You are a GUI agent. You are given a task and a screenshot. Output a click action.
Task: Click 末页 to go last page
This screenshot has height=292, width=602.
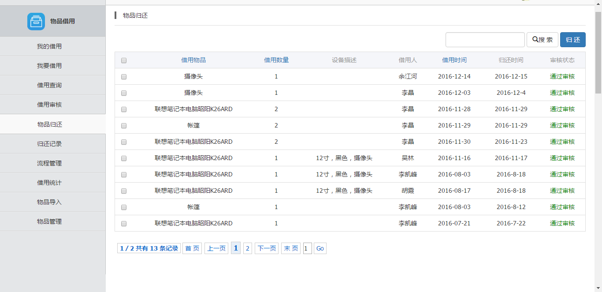point(291,248)
